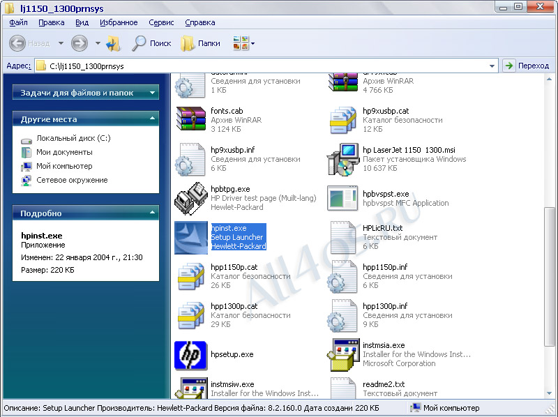Select the readme2.txt document icon

click(343, 388)
